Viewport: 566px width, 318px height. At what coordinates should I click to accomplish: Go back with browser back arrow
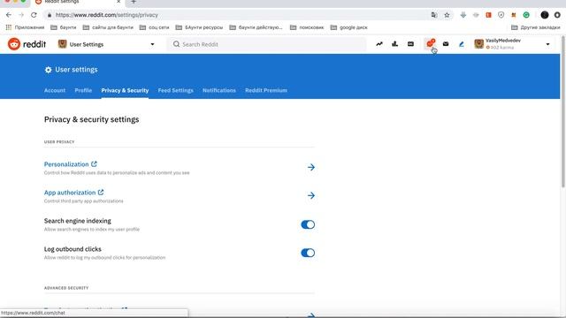tap(9, 15)
